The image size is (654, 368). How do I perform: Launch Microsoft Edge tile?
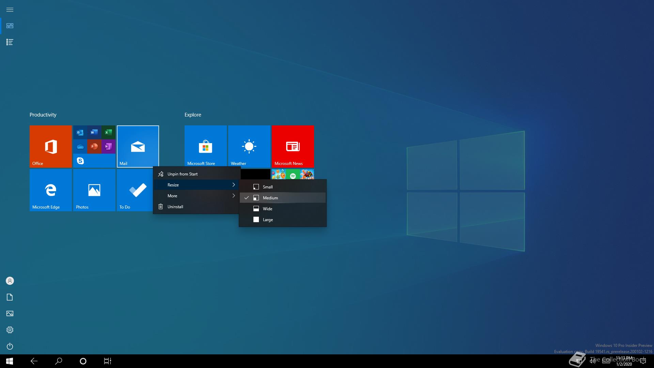tap(51, 190)
